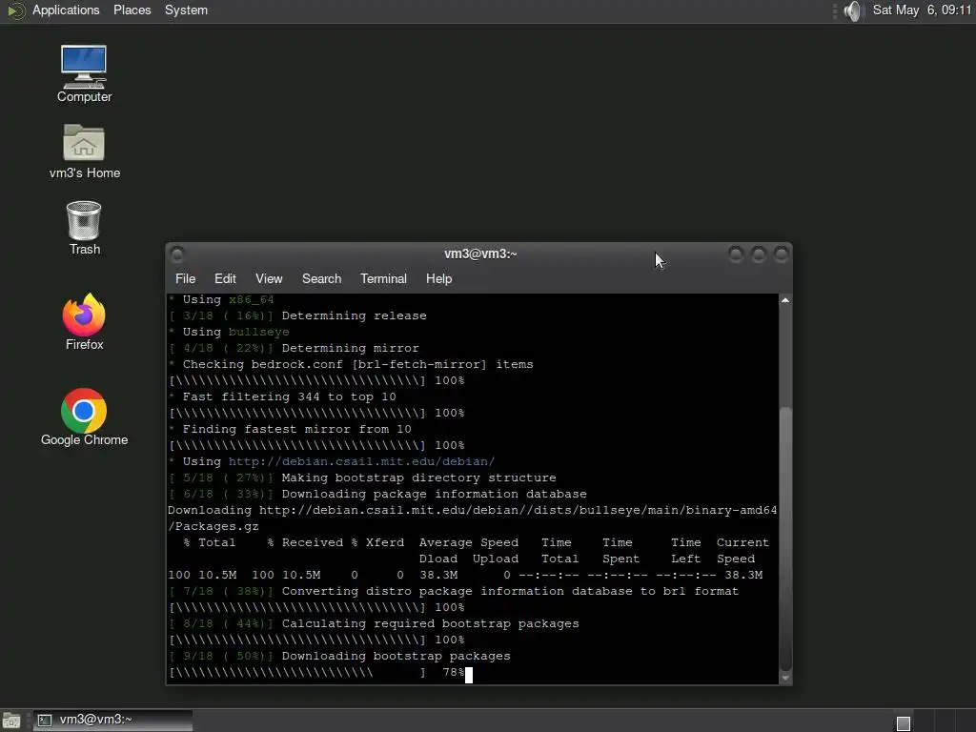Open the System menu

point(186,10)
